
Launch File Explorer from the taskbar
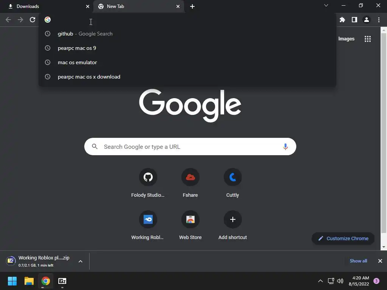[x=29, y=281]
